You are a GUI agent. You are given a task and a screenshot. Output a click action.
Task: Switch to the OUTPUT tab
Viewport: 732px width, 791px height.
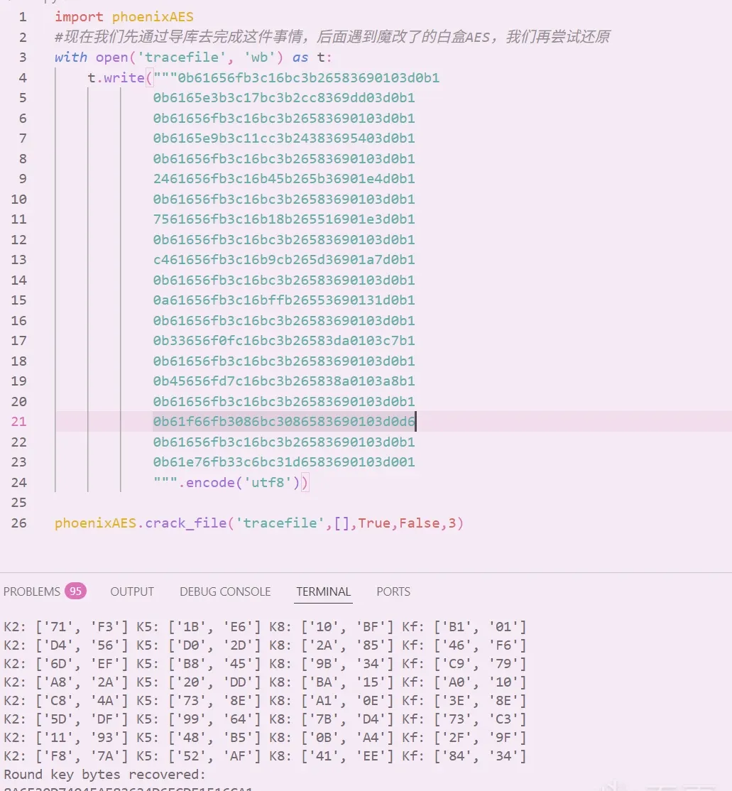132,591
